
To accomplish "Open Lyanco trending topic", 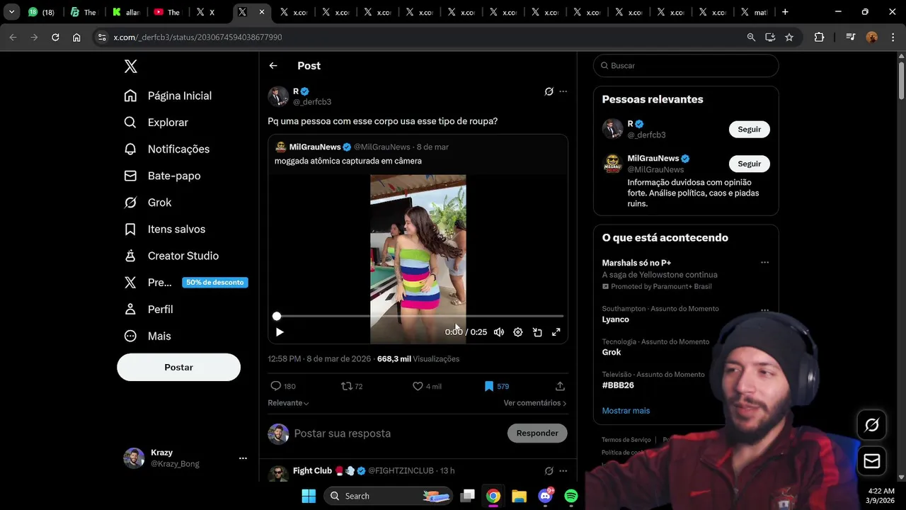I will [615, 319].
